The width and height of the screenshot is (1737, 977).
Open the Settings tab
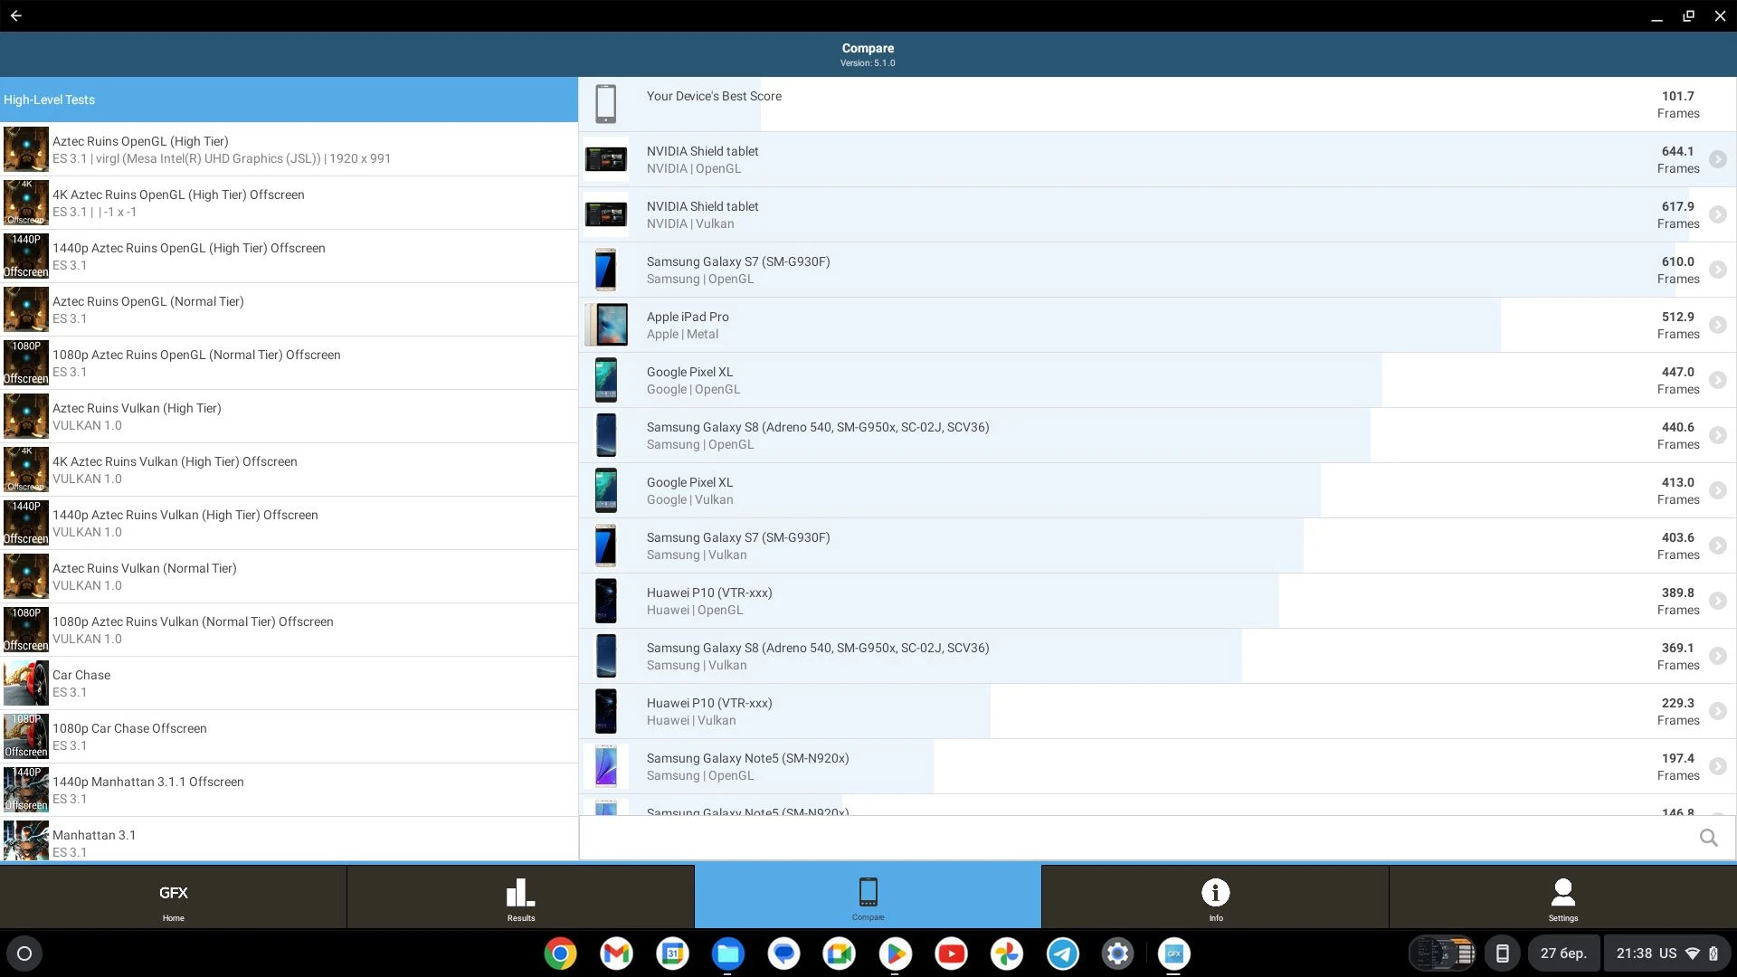1562,897
